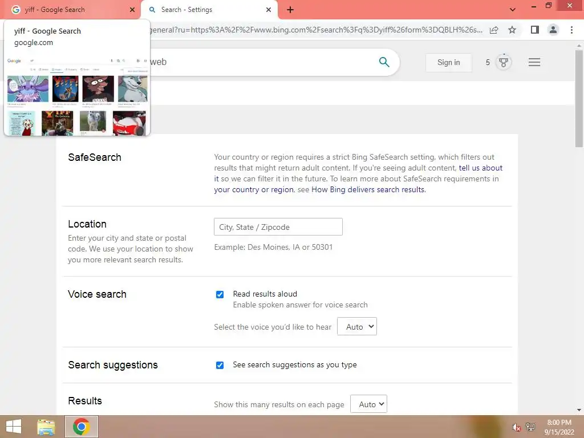The width and height of the screenshot is (584, 438).
Task: Click the network tray icon
Action: click(x=530, y=427)
